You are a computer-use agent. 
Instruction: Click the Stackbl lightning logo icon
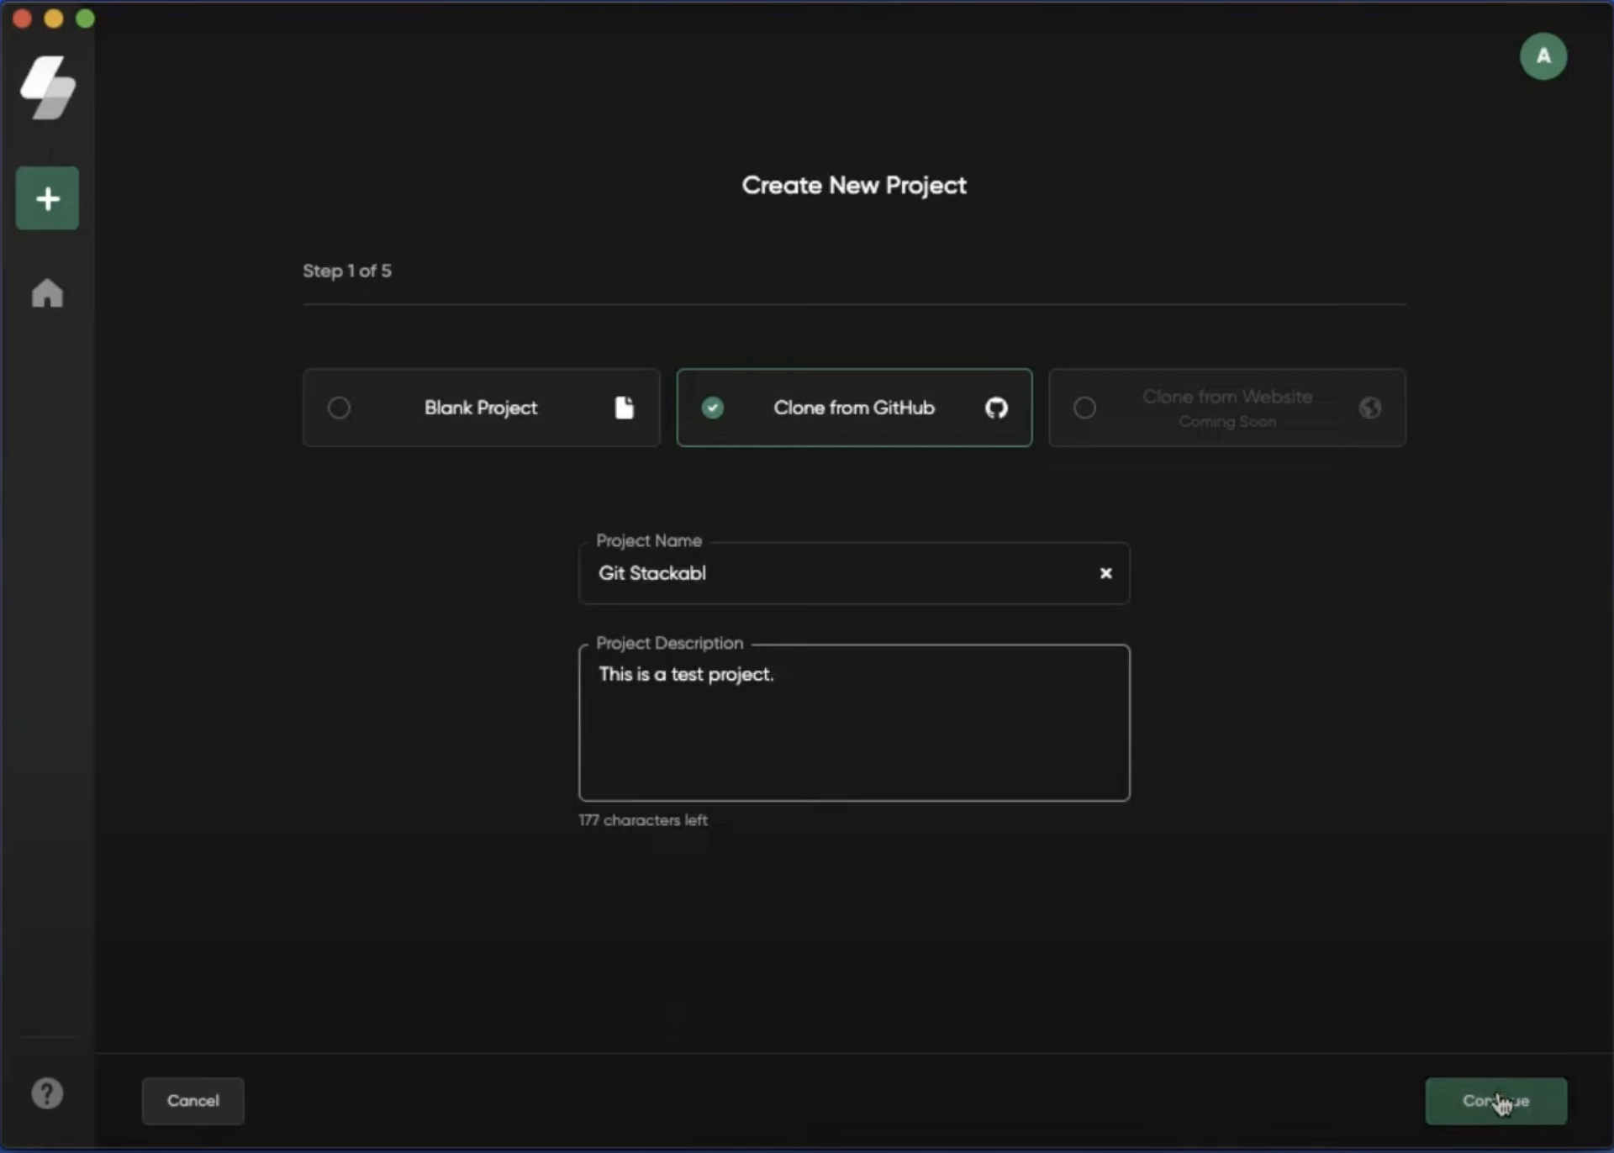(x=48, y=87)
